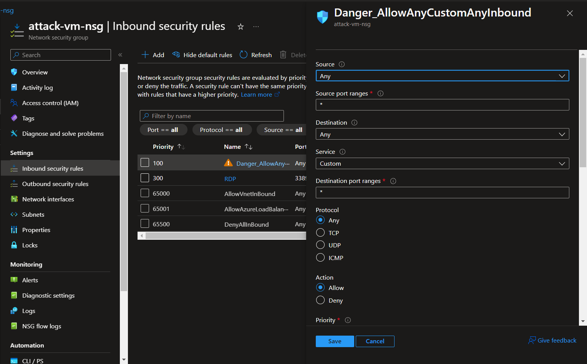Open the Port == all filter
The width and height of the screenshot is (587, 364).
coord(164,130)
